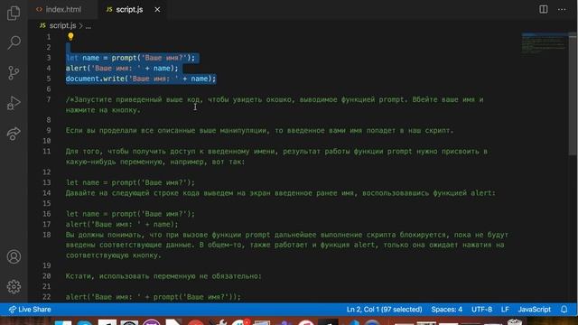This screenshot has width=578, height=325.
Task: Open the Run and Debug view
Action: [14, 103]
